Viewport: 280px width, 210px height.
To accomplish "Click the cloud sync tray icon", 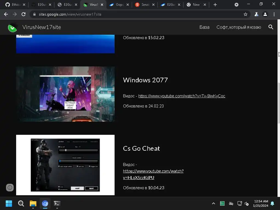I will [x=231, y=203].
